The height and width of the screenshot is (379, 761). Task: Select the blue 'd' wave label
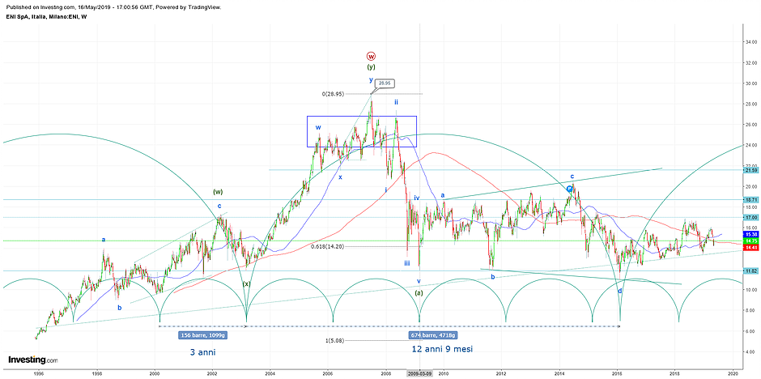[619, 292]
